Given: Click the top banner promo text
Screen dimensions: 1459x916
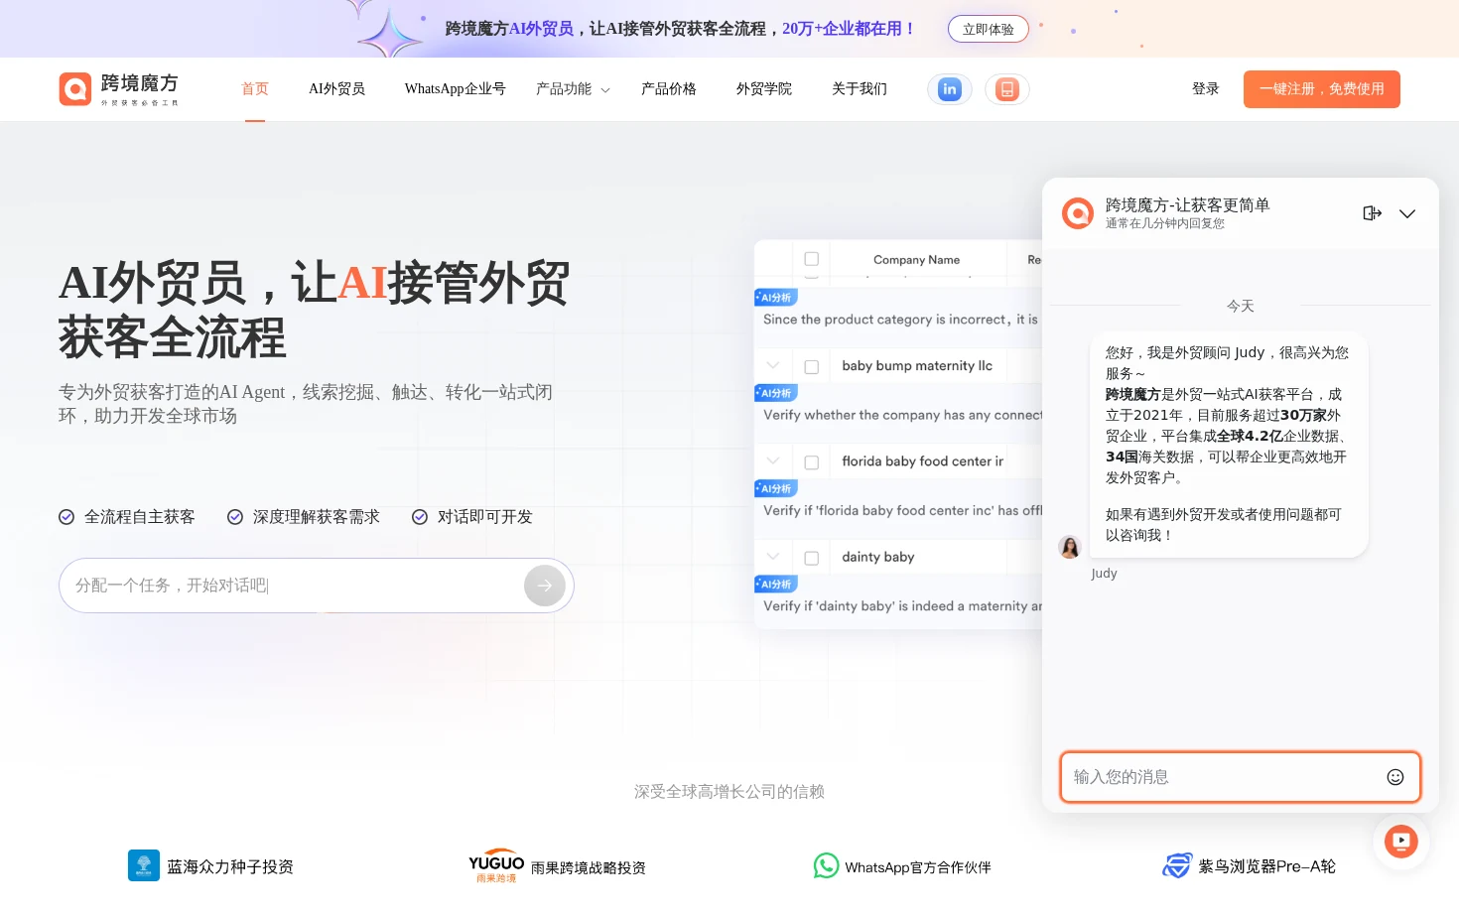Looking at the screenshot, I should (x=681, y=29).
